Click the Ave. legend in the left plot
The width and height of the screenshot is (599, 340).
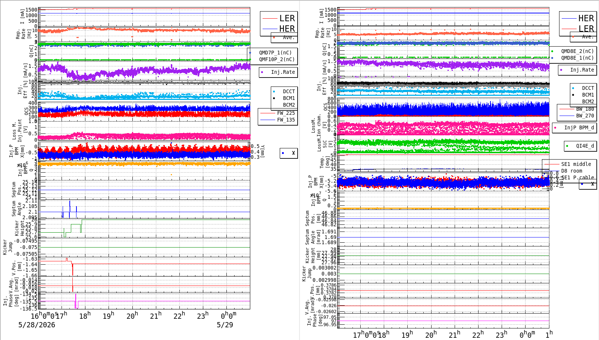(289, 37)
